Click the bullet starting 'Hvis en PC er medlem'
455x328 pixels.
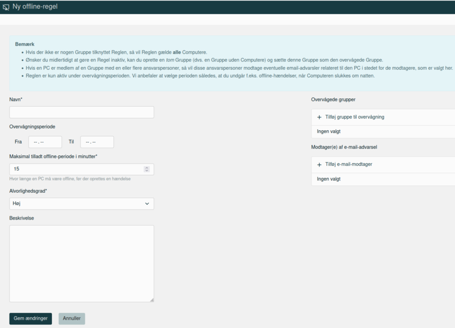pos(240,68)
